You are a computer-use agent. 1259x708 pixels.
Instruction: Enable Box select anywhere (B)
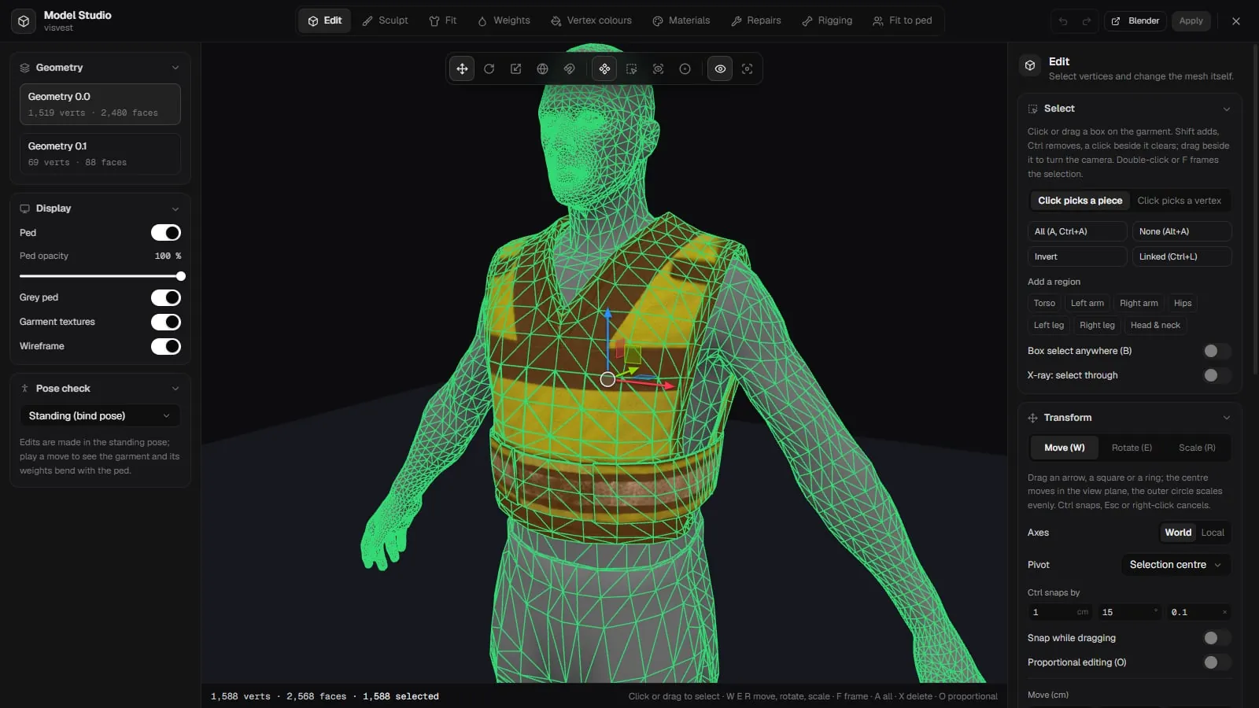click(1217, 351)
